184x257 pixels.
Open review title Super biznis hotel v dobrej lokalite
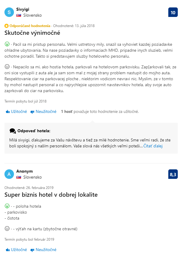coord(51,195)
